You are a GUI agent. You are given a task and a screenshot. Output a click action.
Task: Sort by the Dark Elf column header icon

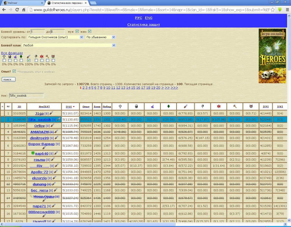pos(202,106)
